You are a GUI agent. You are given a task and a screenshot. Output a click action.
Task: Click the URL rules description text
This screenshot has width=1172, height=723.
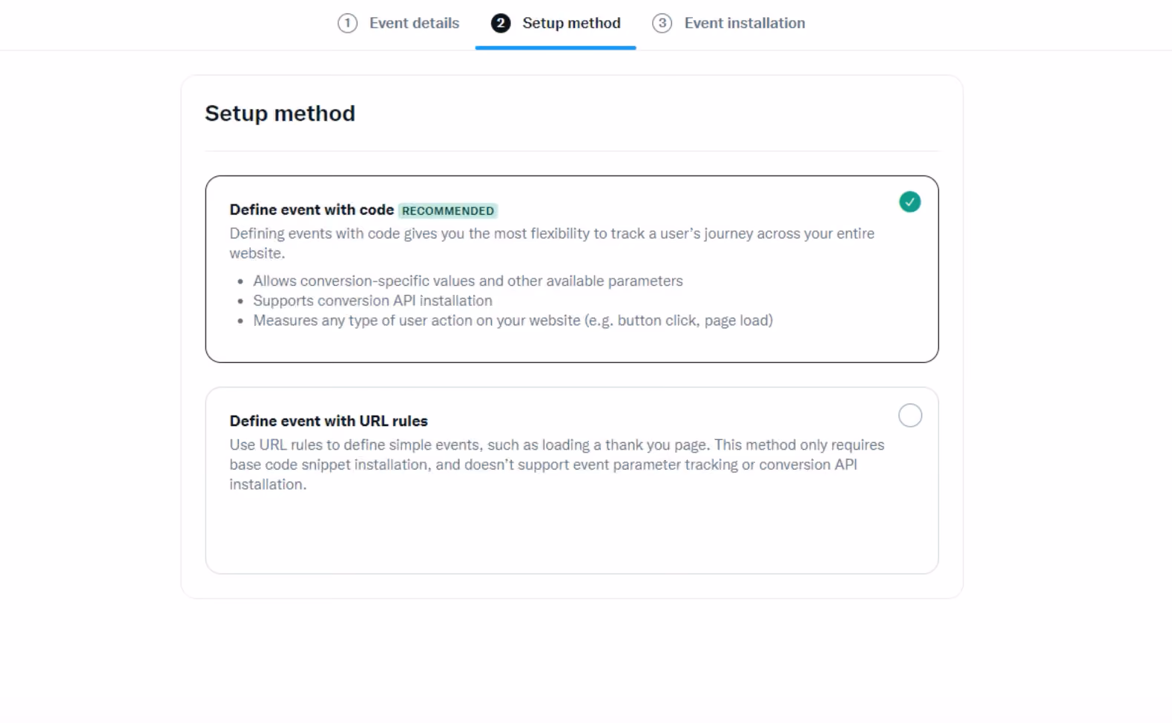tap(557, 464)
